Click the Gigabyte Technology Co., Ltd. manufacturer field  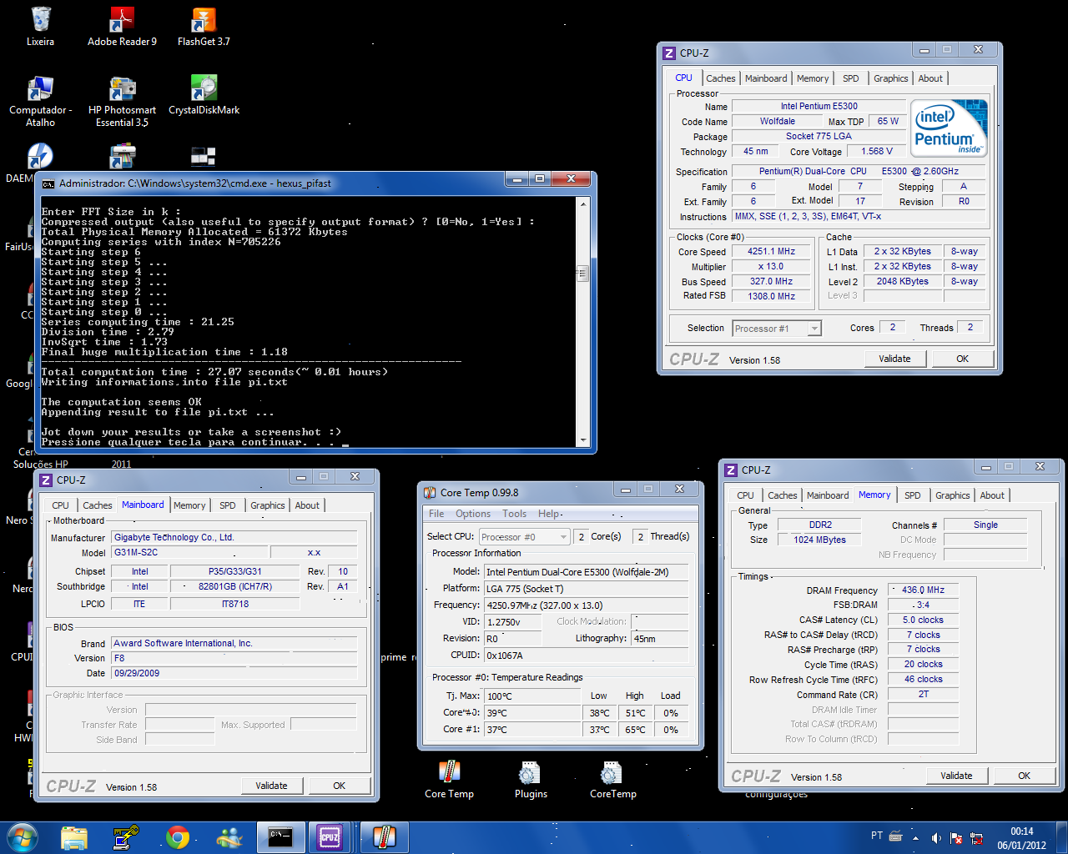pyautogui.click(x=234, y=538)
